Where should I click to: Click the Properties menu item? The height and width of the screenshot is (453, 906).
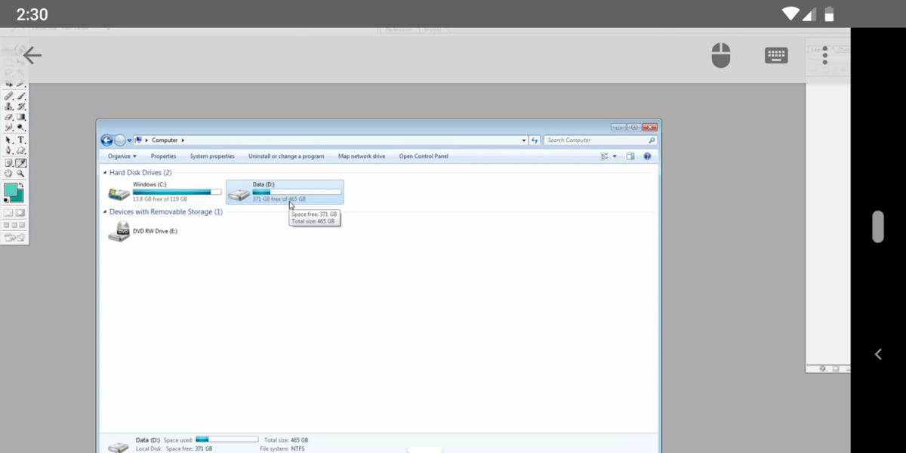point(164,156)
